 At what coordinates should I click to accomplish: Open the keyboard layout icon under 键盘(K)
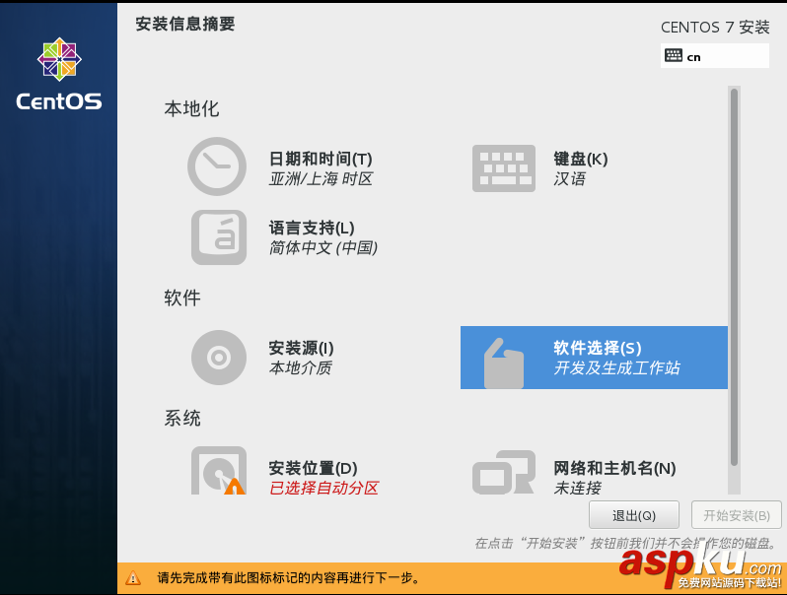tap(503, 168)
